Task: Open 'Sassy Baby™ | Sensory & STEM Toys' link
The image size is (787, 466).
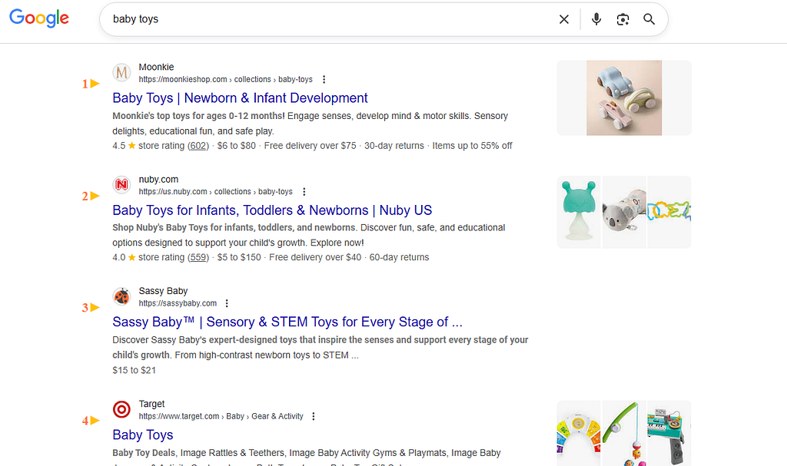Action: 287,322
